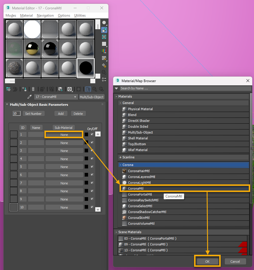This screenshot has height=270, width=254.
Task: Toggle the Backlight icon
Action: click(104, 30)
